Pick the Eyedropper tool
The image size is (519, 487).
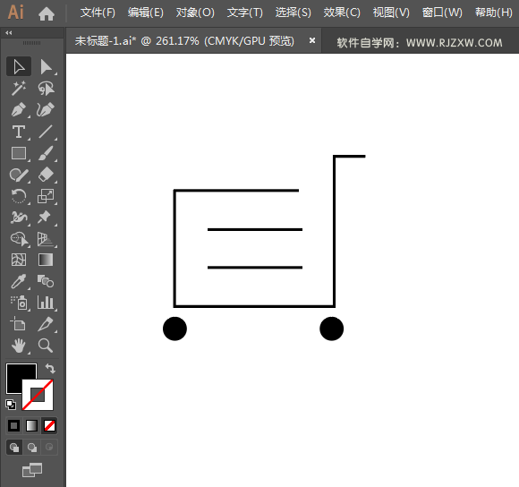click(19, 281)
